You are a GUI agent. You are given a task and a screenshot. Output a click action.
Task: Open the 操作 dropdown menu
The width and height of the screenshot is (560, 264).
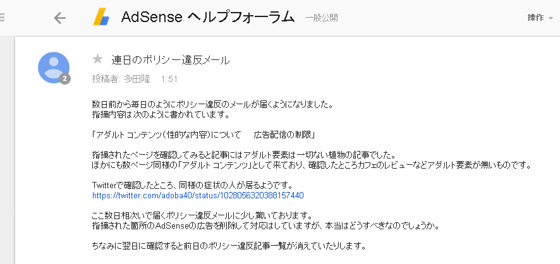pyautogui.click(x=540, y=18)
